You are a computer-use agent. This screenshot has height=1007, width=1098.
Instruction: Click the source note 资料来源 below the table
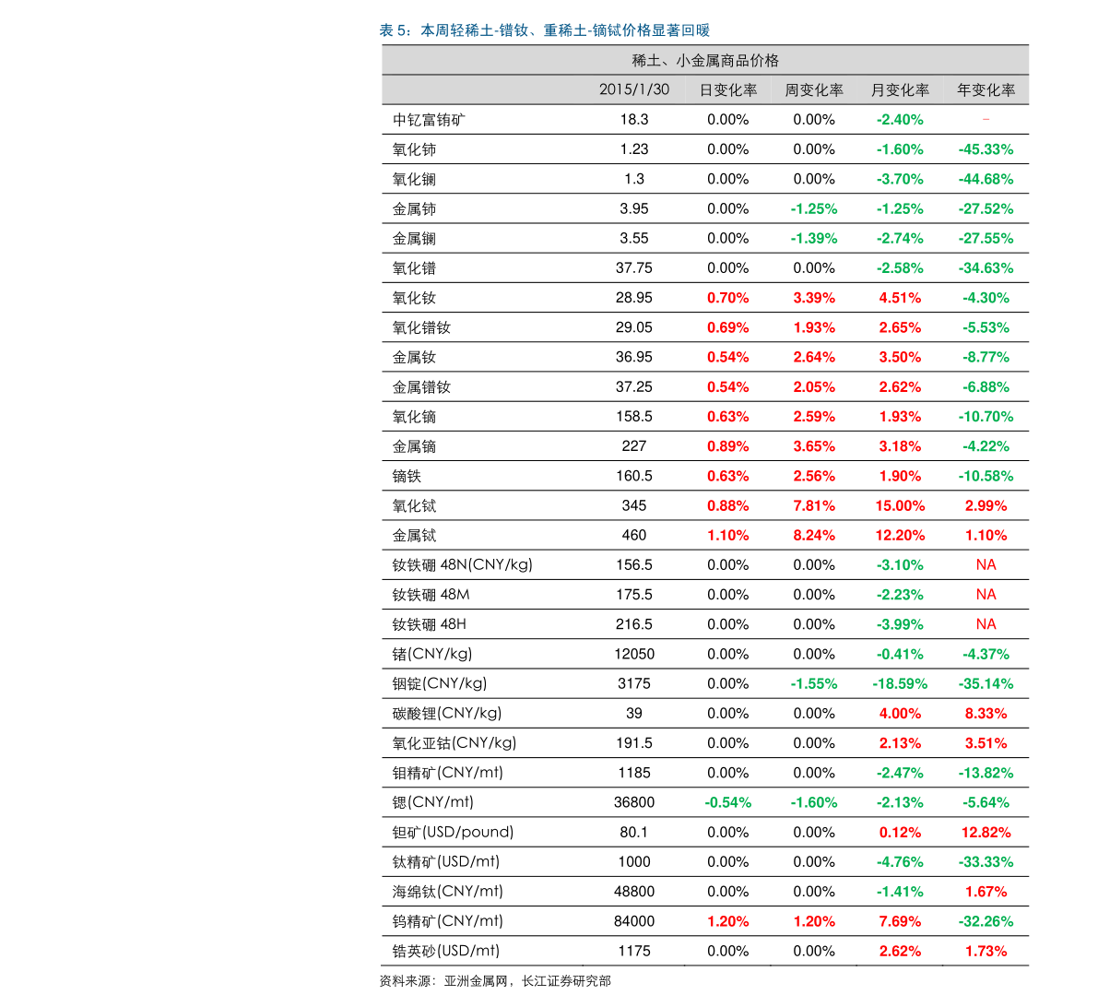pyautogui.click(x=495, y=981)
